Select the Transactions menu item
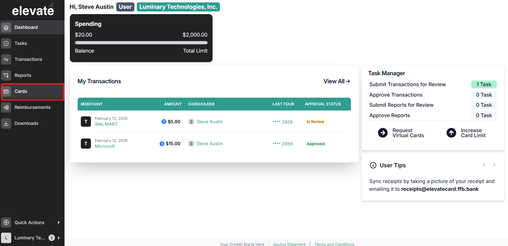 point(32,59)
